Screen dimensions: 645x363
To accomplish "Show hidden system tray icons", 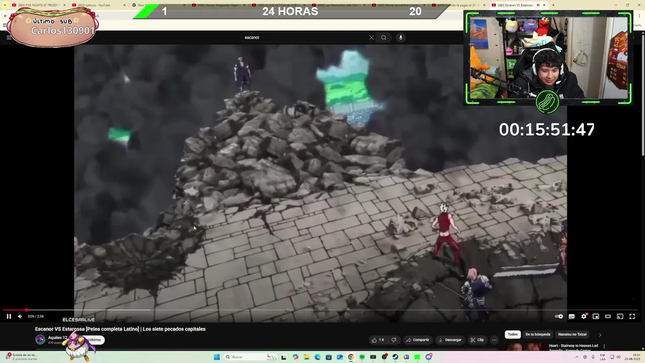I will [577, 357].
